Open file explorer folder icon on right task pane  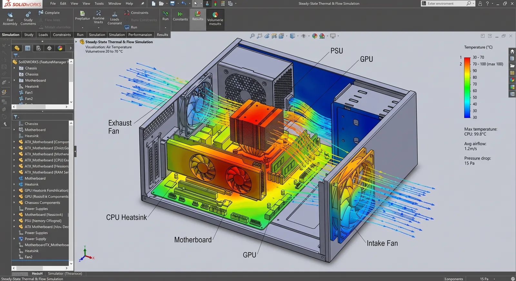512,66
